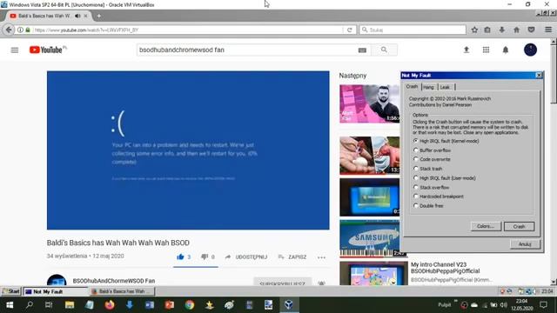Go to Firefox home page icon
Viewport: 557px width, 313px height.
[516, 30]
